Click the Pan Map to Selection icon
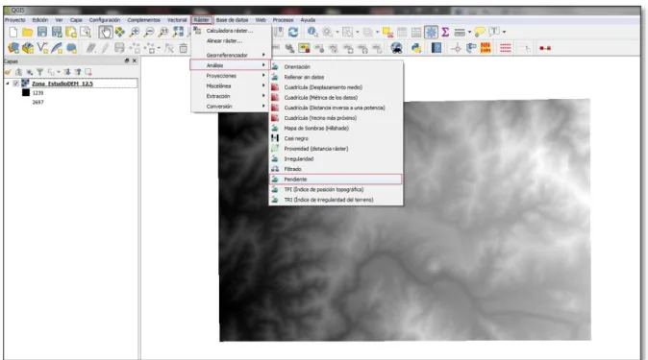 pos(120,32)
